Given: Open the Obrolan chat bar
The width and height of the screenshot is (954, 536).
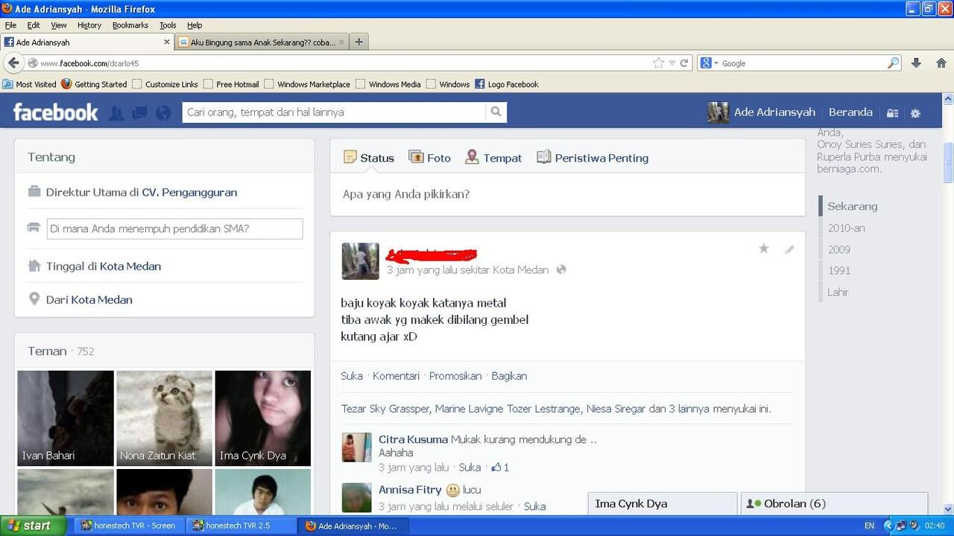Looking at the screenshot, I should (x=834, y=504).
